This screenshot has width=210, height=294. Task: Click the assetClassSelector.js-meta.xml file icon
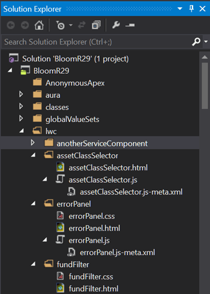(71, 192)
